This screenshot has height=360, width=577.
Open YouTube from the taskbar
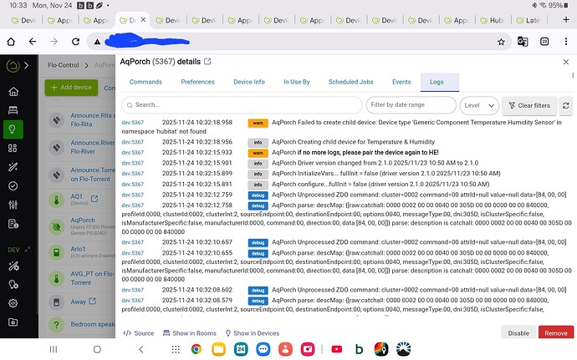(337, 349)
